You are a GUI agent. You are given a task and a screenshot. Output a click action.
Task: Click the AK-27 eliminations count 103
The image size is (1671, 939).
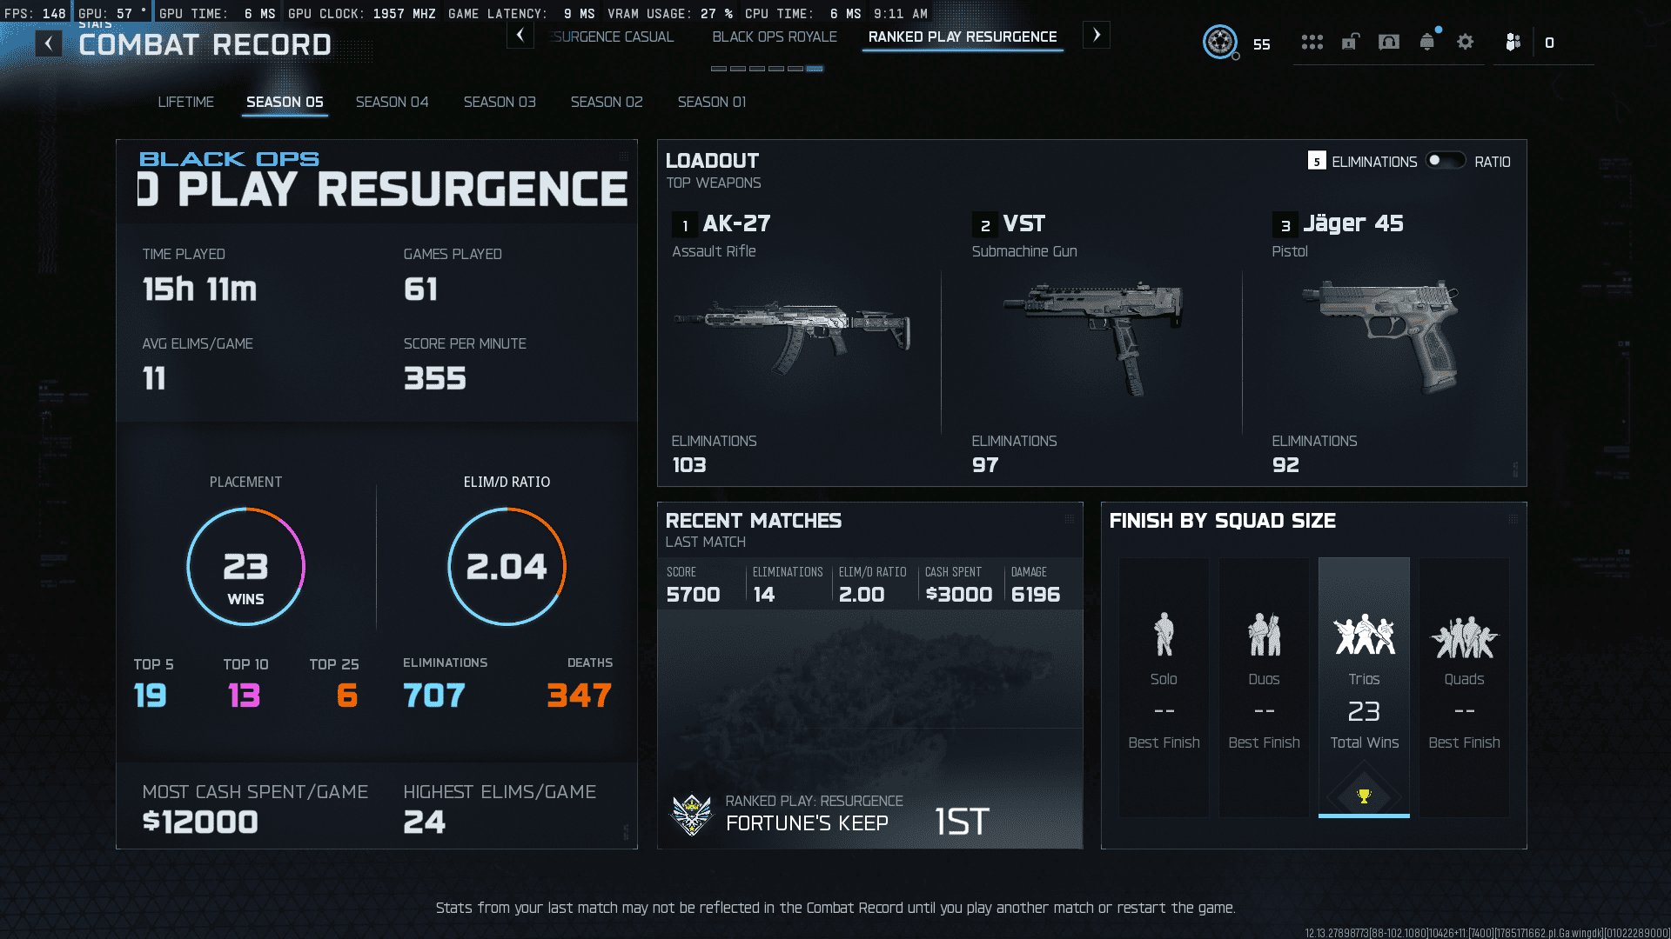[x=689, y=464]
